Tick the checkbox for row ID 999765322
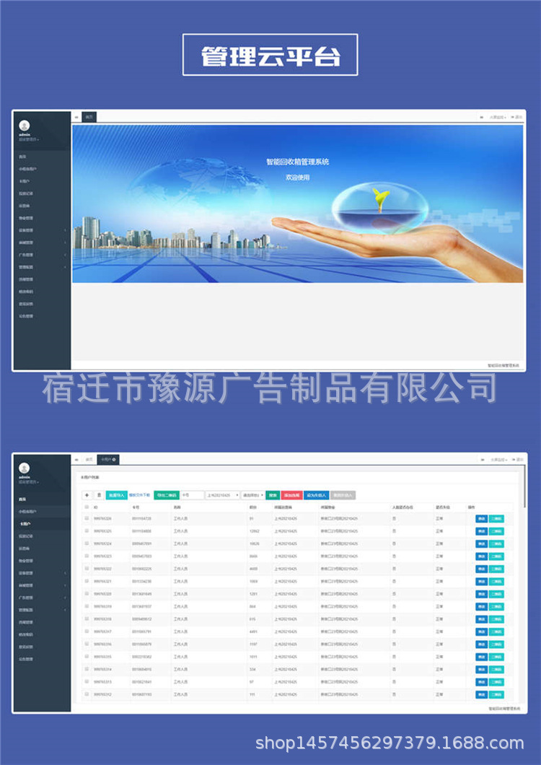541x765 pixels. click(87, 569)
